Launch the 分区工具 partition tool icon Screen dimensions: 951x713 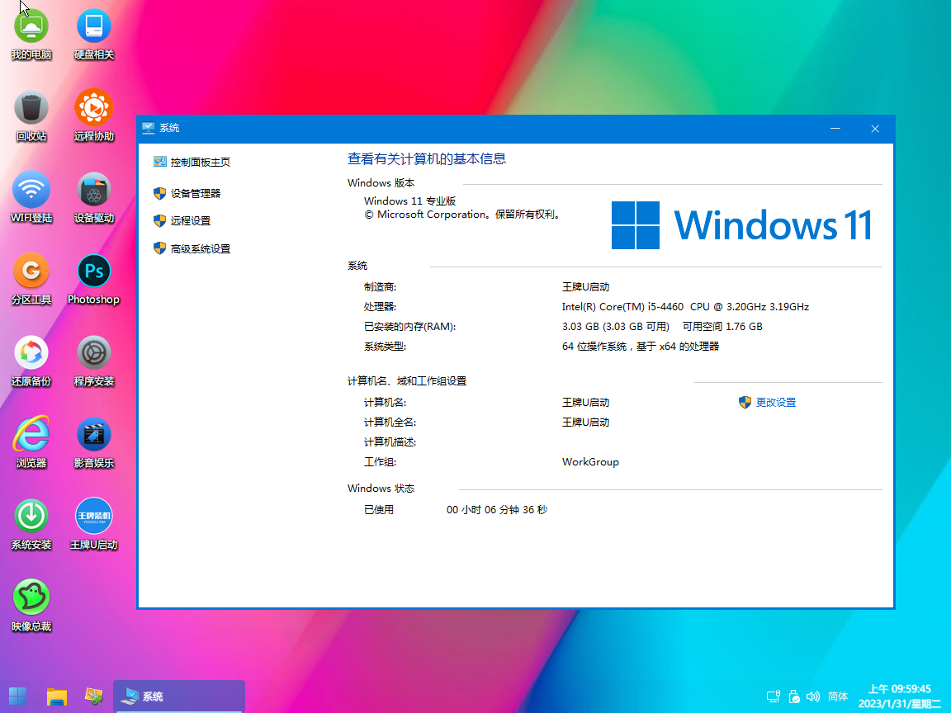pyautogui.click(x=31, y=280)
